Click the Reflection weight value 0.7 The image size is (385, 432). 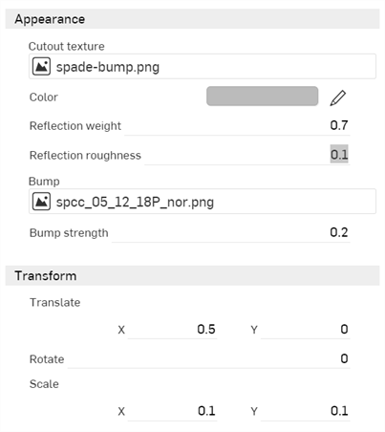(x=339, y=125)
